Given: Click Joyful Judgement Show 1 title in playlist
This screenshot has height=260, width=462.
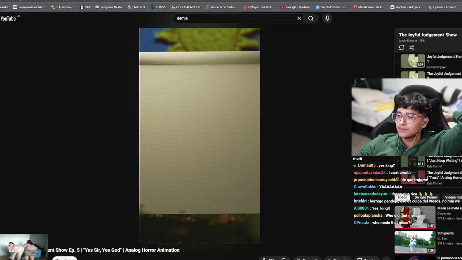Looking at the screenshot, I should (444, 59).
